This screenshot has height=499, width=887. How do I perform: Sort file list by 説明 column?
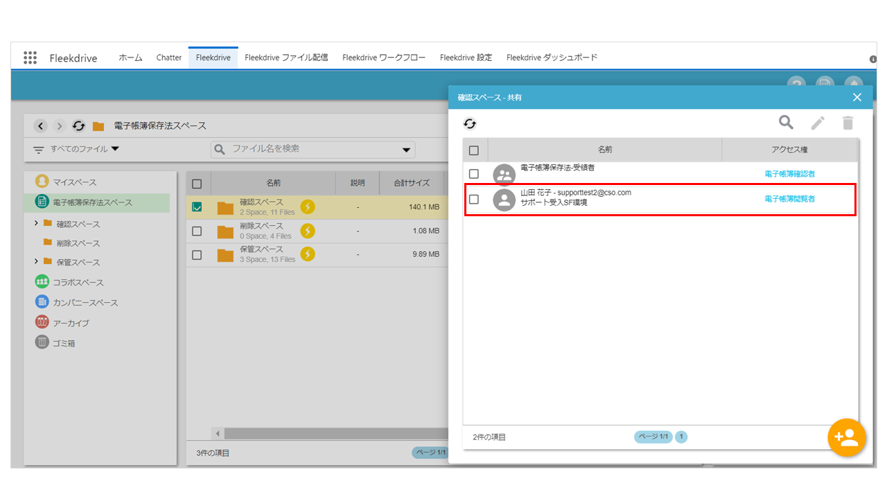pos(358,184)
